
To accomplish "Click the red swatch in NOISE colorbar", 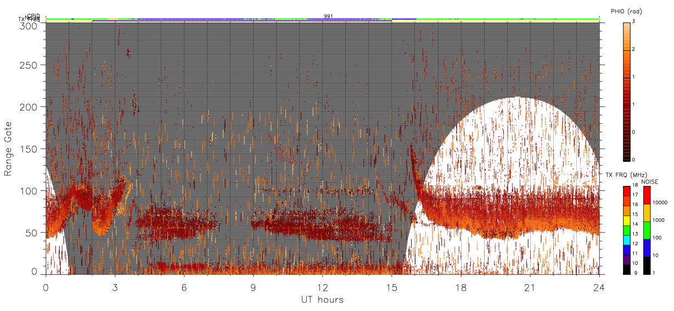I will click(x=647, y=195).
